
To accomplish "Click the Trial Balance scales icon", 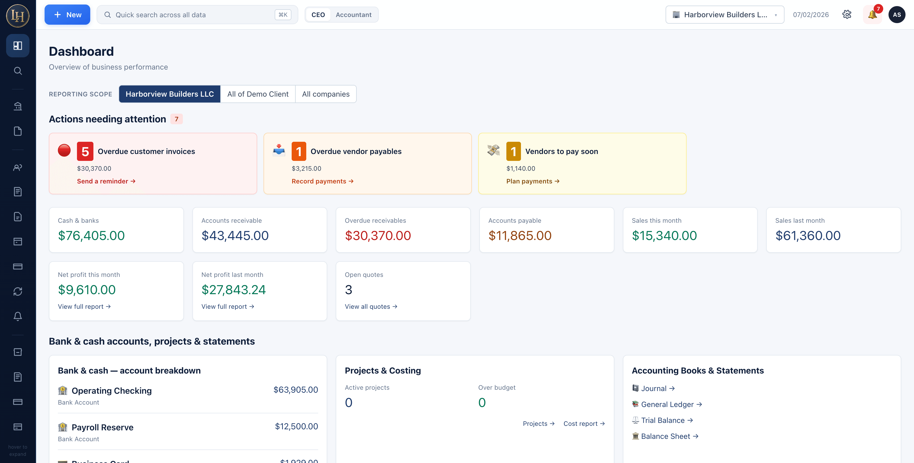I will [635, 420].
